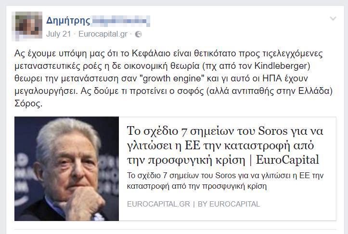Open the post options chevron menu

tap(333, 18)
